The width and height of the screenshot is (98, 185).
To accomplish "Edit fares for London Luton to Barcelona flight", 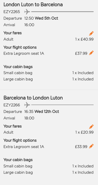I will point(91,33).
